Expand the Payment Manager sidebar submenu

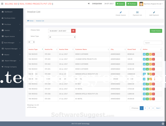tap(20, 49)
